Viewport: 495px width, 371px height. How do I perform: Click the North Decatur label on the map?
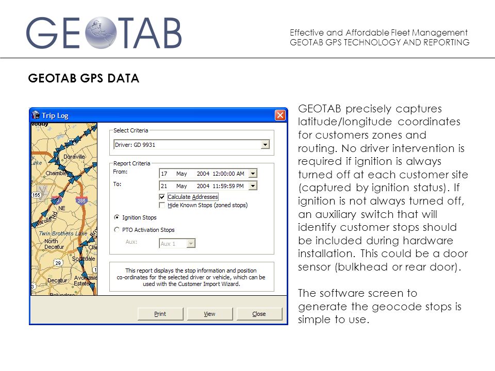(54, 244)
